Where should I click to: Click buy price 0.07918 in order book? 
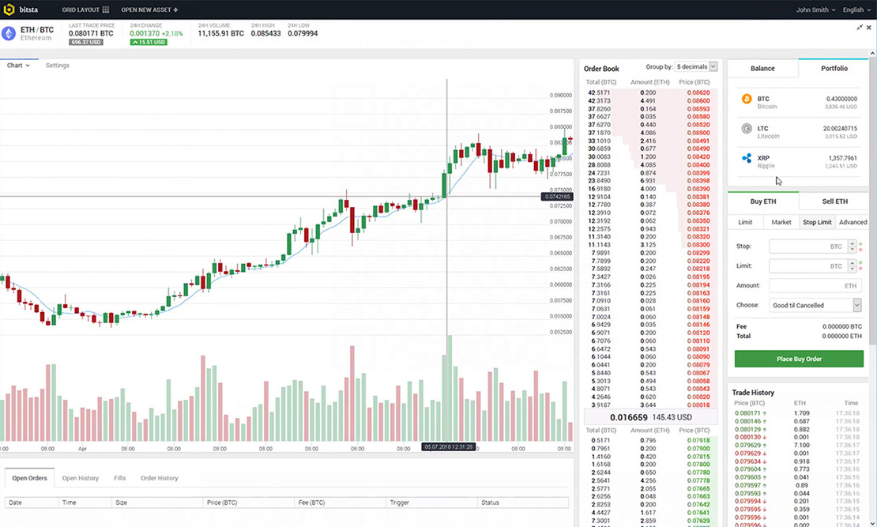(698, 441)
